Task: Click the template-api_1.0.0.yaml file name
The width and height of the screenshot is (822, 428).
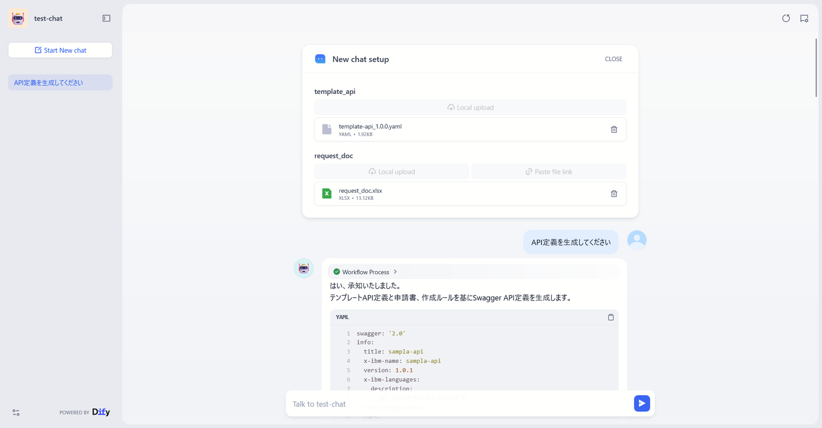Action: pos(370,126)
